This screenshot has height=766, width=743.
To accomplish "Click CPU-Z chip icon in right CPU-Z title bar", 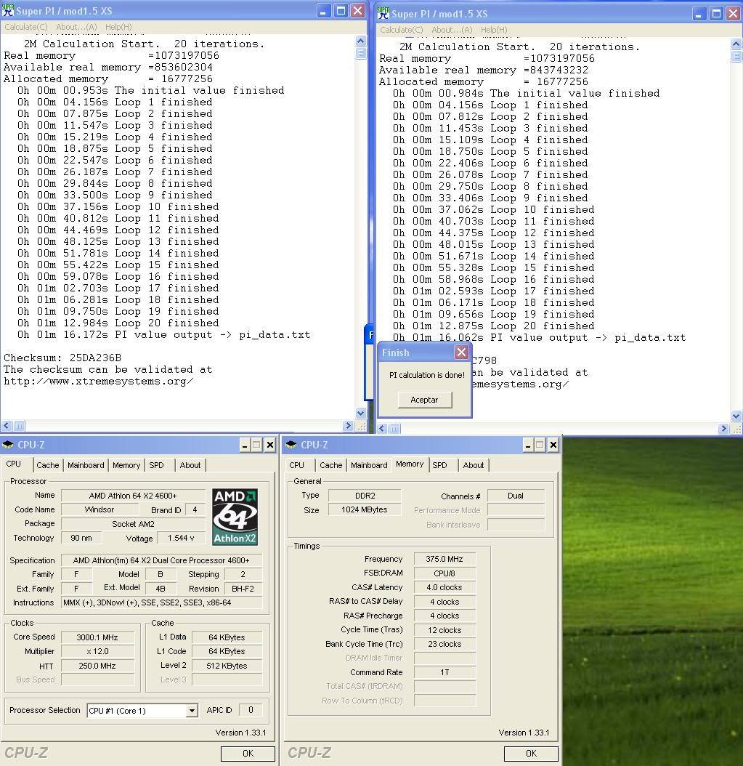I will (291, 445).
